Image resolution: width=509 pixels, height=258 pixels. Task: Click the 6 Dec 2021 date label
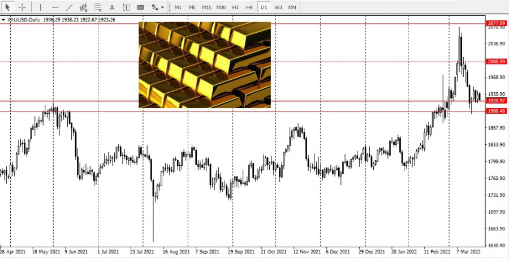338,252
